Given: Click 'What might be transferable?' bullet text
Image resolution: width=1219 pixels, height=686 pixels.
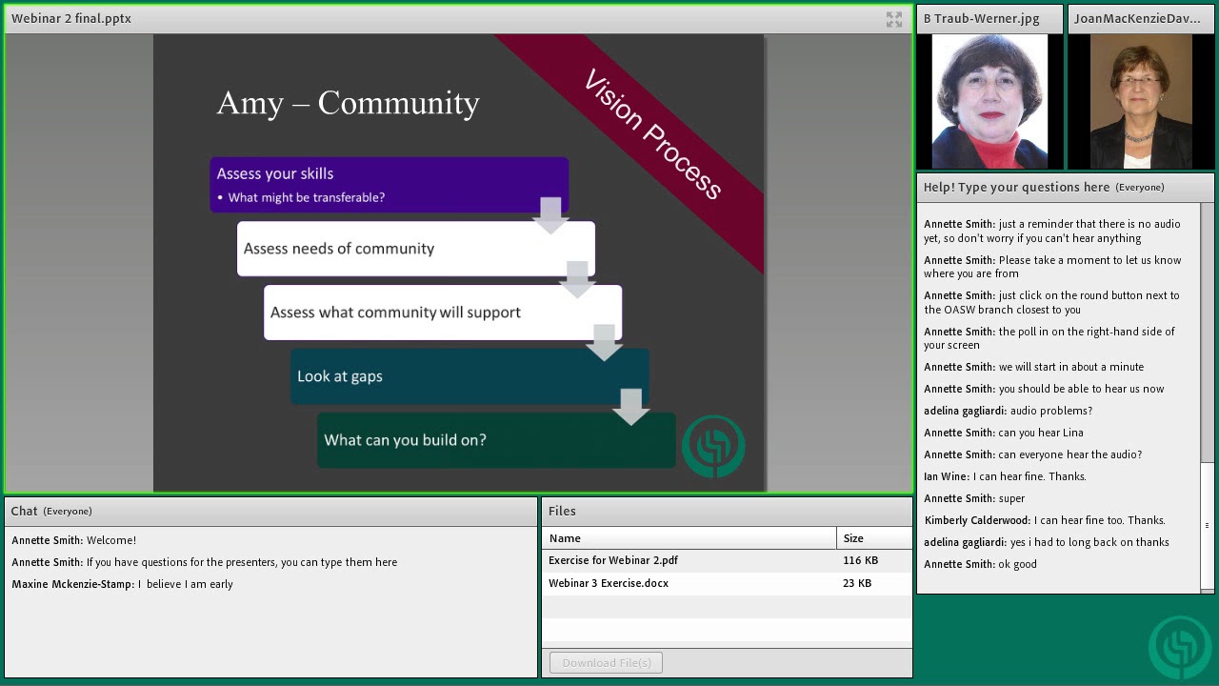Looking at the screenshot, I should tap(307, 198).
